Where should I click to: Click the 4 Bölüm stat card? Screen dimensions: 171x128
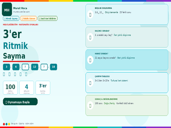pos(27,88)
